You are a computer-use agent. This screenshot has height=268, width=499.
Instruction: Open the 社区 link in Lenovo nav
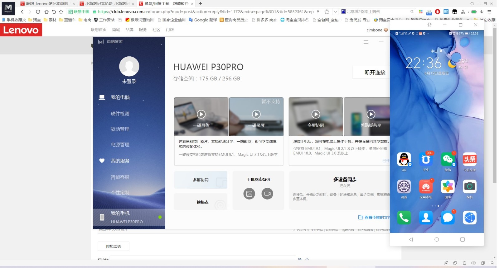point(156,30)
